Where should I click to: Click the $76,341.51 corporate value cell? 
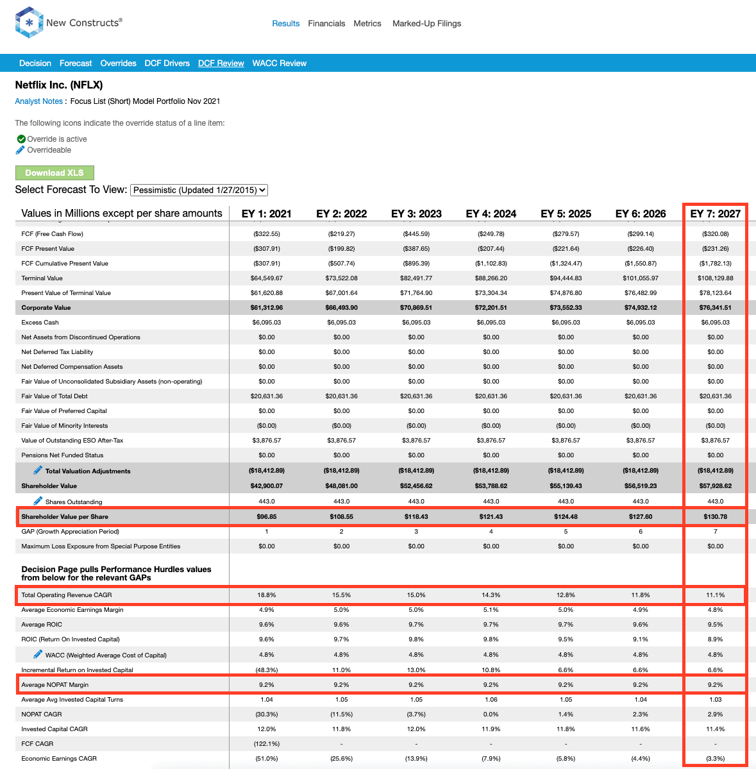(x=716, y=307)
